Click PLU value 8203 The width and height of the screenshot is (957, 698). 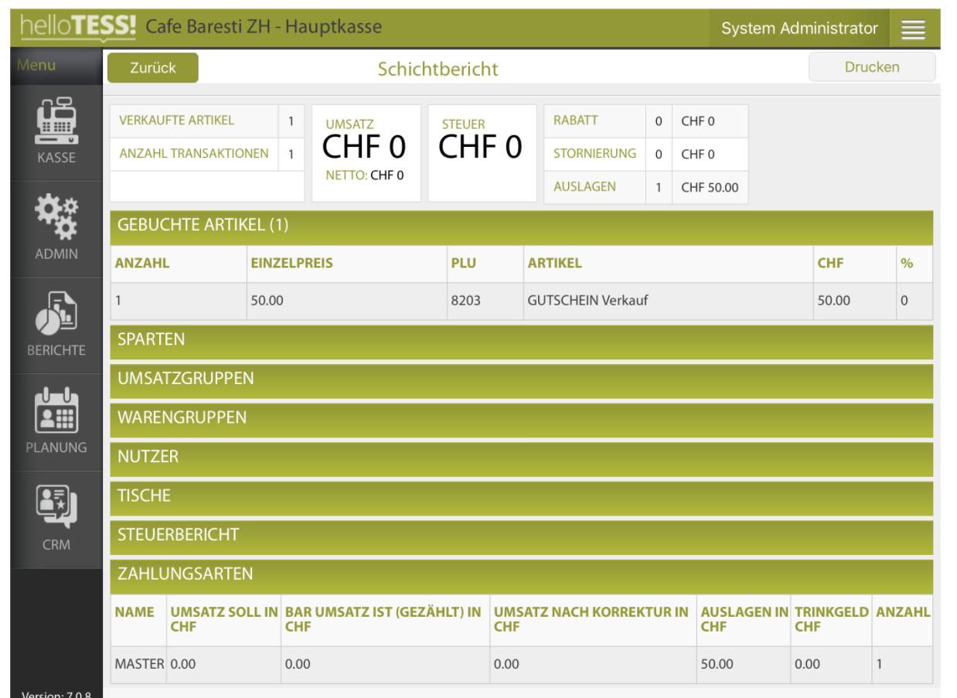point(466,301)
